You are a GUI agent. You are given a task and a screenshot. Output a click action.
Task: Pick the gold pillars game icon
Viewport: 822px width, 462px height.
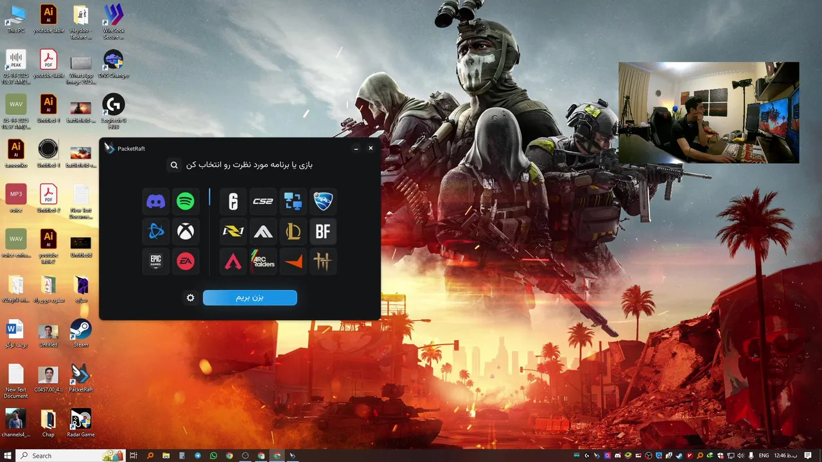coord(323,261)
